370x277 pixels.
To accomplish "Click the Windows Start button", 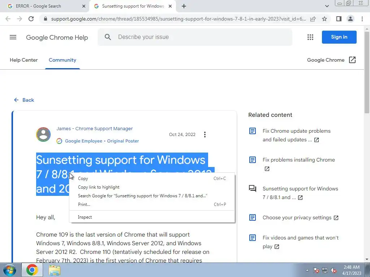I will [x=10, y=270].
